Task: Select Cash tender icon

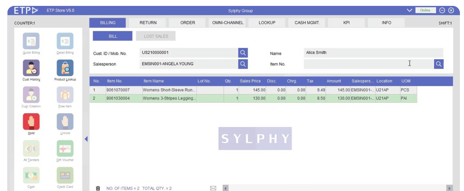Action: 31,175
